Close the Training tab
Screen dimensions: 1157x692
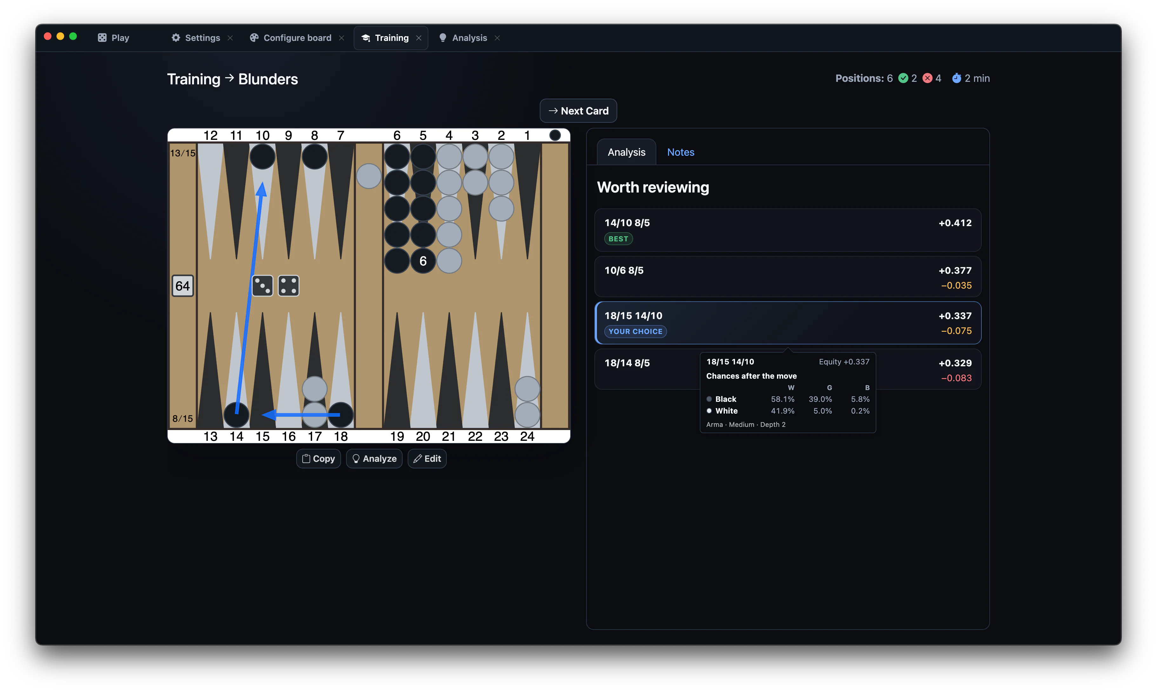(x=419, y=38)
